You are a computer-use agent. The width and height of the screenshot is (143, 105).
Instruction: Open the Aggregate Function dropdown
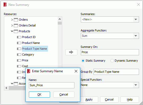136,36
